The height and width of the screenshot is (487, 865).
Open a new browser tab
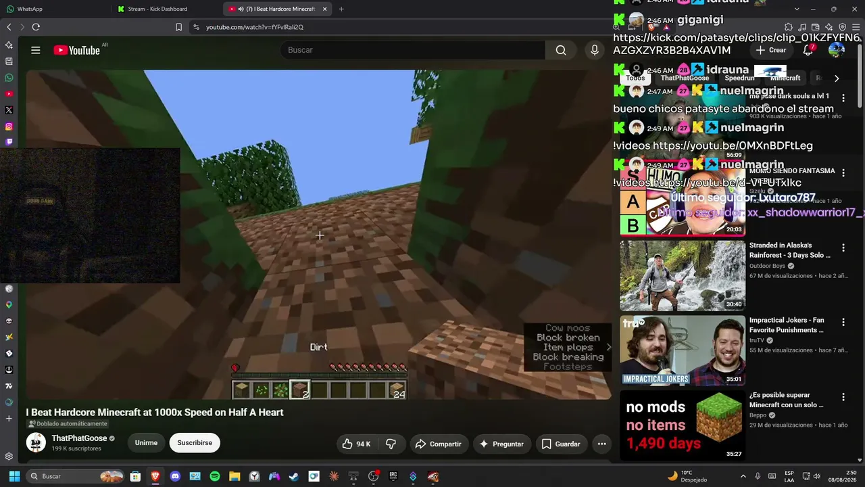[341, 9]
